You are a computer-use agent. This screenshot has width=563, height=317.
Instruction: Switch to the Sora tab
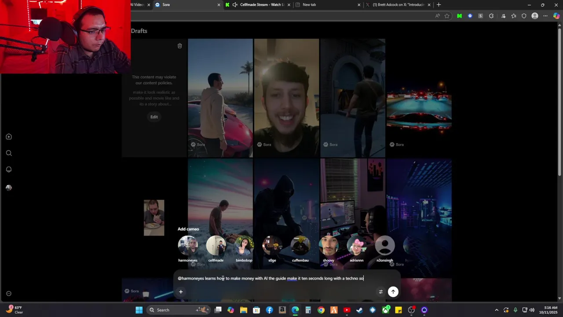point(187,5)
